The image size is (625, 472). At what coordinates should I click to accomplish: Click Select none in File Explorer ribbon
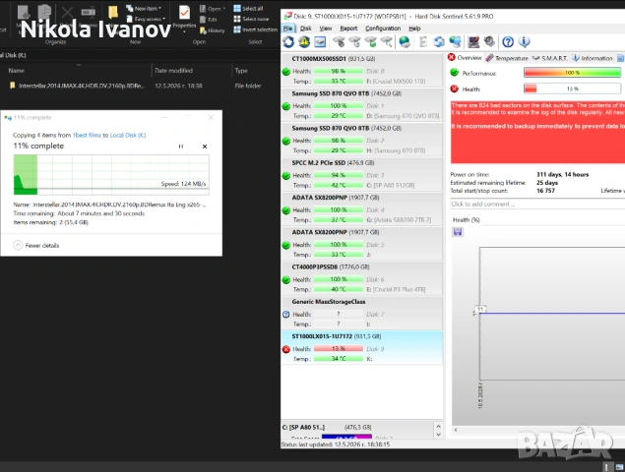(251, 19)
